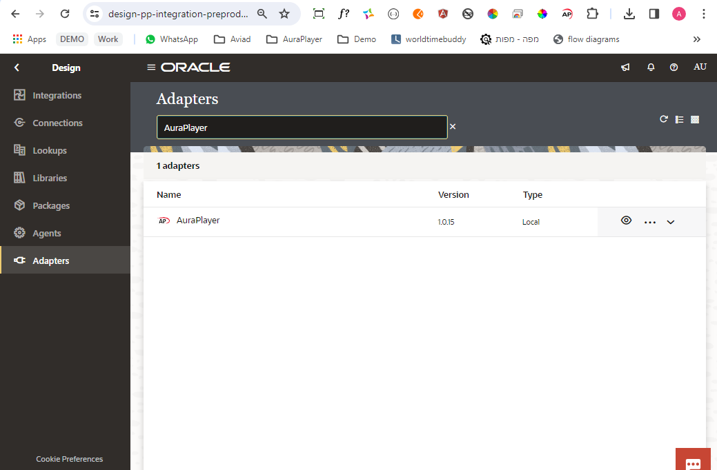
Task: Click the Oracle logo
Action: (x=195, y=67)
